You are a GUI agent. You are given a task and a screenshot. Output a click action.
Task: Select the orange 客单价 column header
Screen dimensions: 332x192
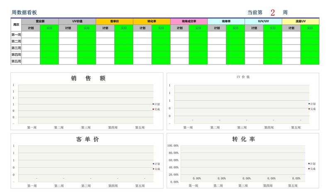click(115, 22)
